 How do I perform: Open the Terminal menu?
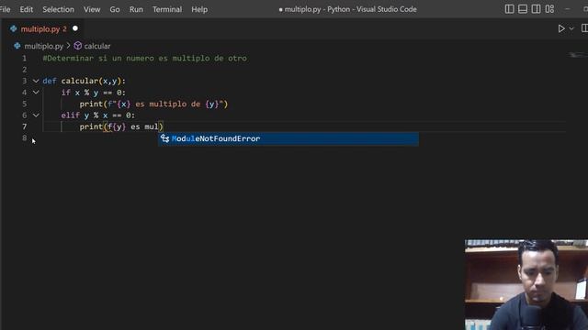[x=167, y=9]
